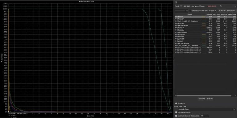The image size is (237, 118).
Task: Click the Save to CSV button
Action: tap(231, 11)
